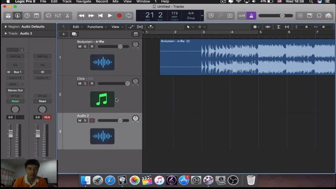
Task: Open the Mixer button
Action: [58, 16]
